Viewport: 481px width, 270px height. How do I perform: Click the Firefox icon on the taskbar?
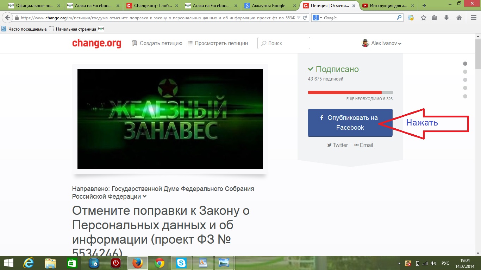coord(138,263)
